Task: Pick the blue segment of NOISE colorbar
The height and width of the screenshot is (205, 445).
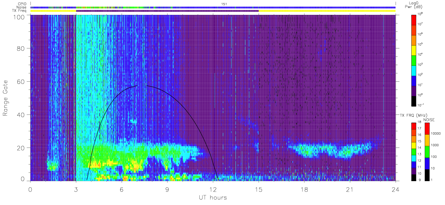Action: click(427, 163)
